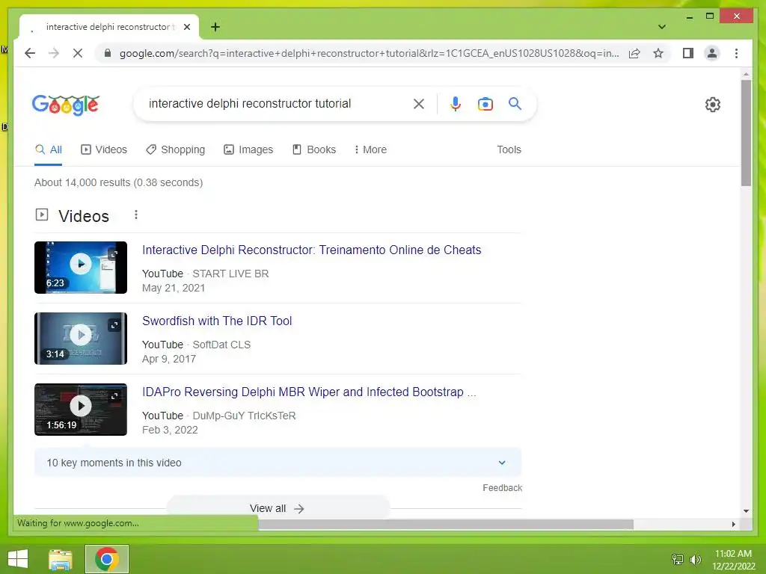
Task: Search by voice with microphone icon
Action: [x=456, y=103]
